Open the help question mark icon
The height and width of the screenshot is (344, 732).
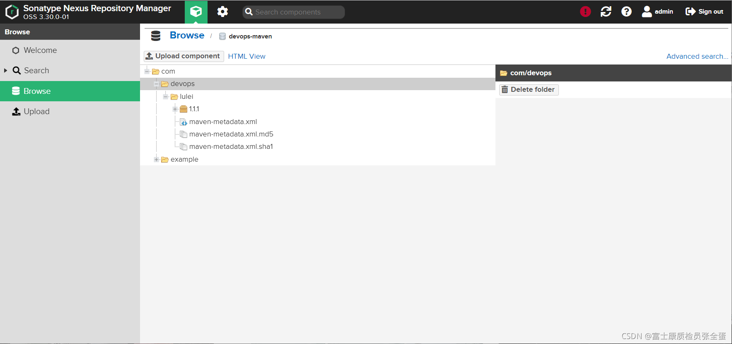tap(626, 12)
